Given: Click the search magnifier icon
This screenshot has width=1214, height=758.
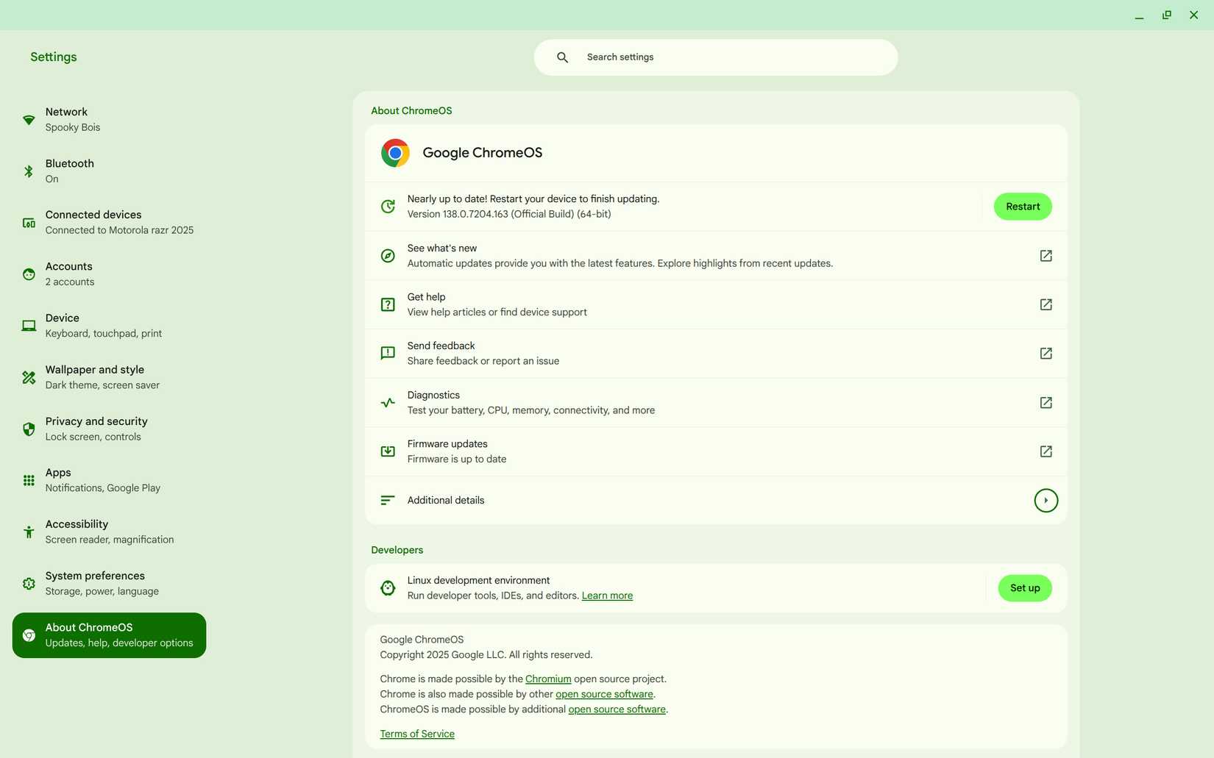Looking at the screenshot, I should 561,57.
